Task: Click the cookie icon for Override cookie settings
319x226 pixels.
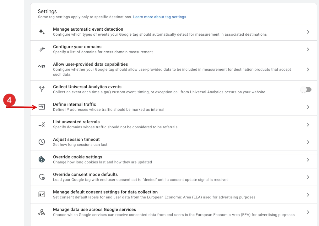Action: pyautogui.click(x=42, y=159)
